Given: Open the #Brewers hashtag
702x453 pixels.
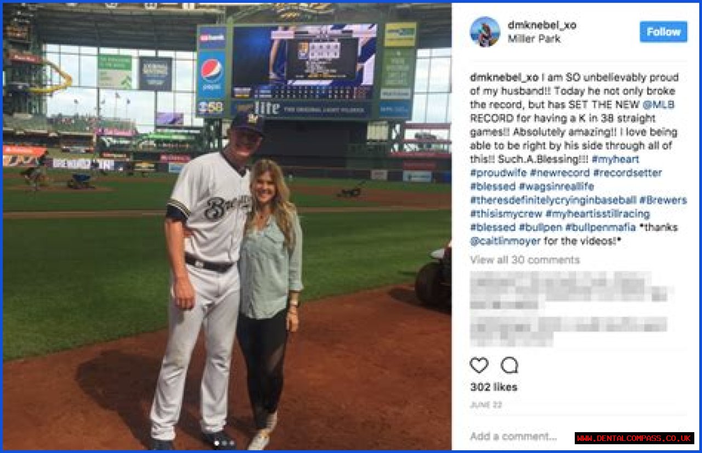Looking at the screenshot, I should (x=663, y=200).
